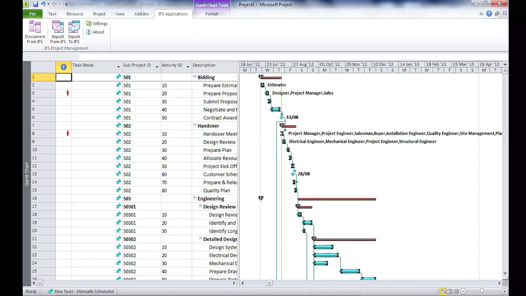Open the About information icon
Image resolution: width=526 pixels, height=296 pixels.
pos(89,32)
